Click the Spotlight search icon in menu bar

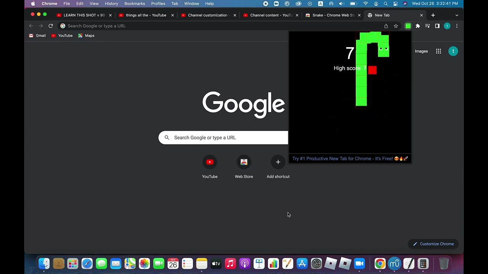[x=385, y=3]
